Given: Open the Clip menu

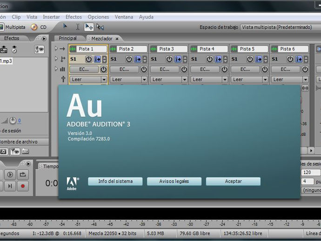Looking at the screenshot, I should 16,17.
